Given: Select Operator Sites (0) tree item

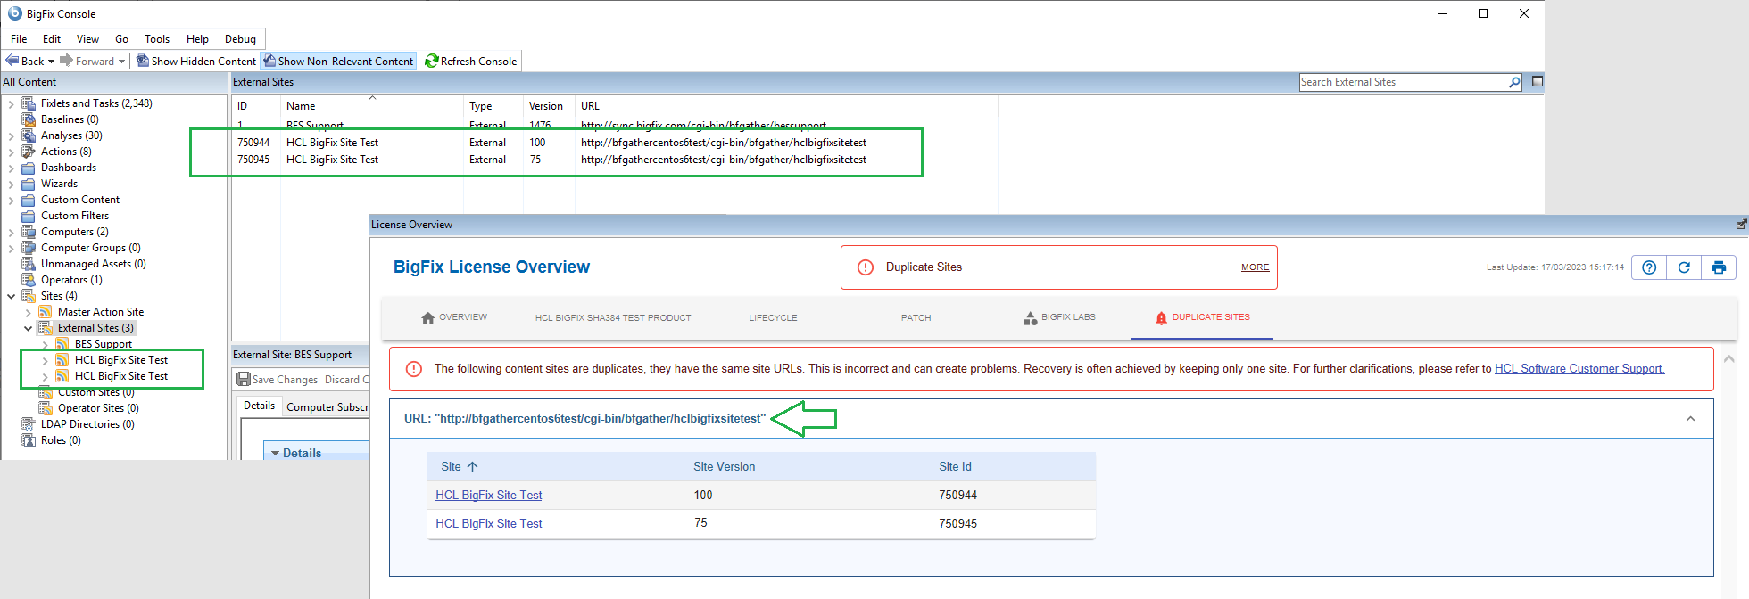Looking at the screenshot, I should 98,408.
